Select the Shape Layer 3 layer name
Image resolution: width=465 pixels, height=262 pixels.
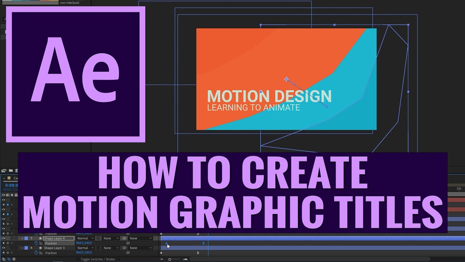point(54,248)
